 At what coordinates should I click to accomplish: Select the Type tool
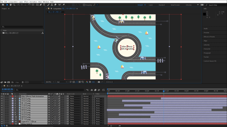click(x=44, y=5)
